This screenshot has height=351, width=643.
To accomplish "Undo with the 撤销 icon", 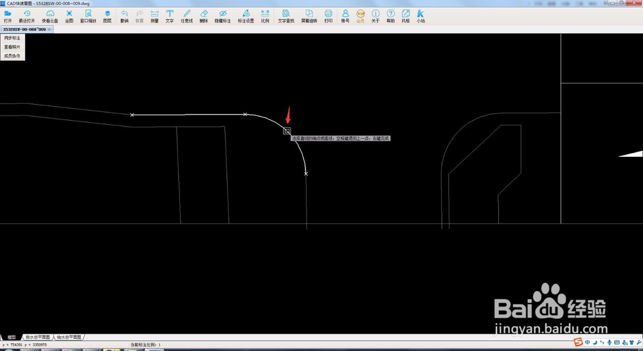I will tap(124, 16).
